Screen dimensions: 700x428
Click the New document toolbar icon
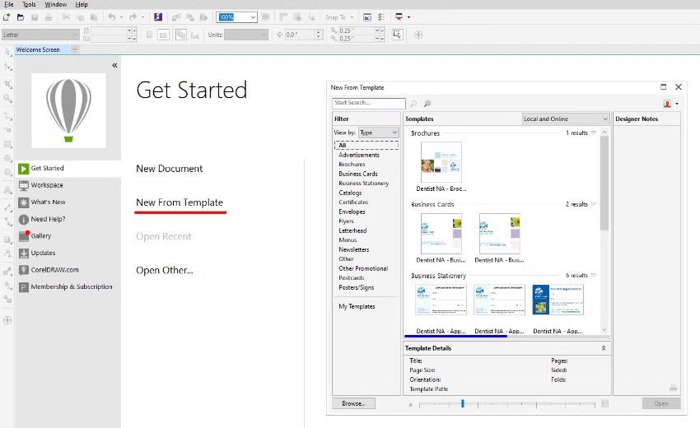pyautogui.click(x=7, y=17)
